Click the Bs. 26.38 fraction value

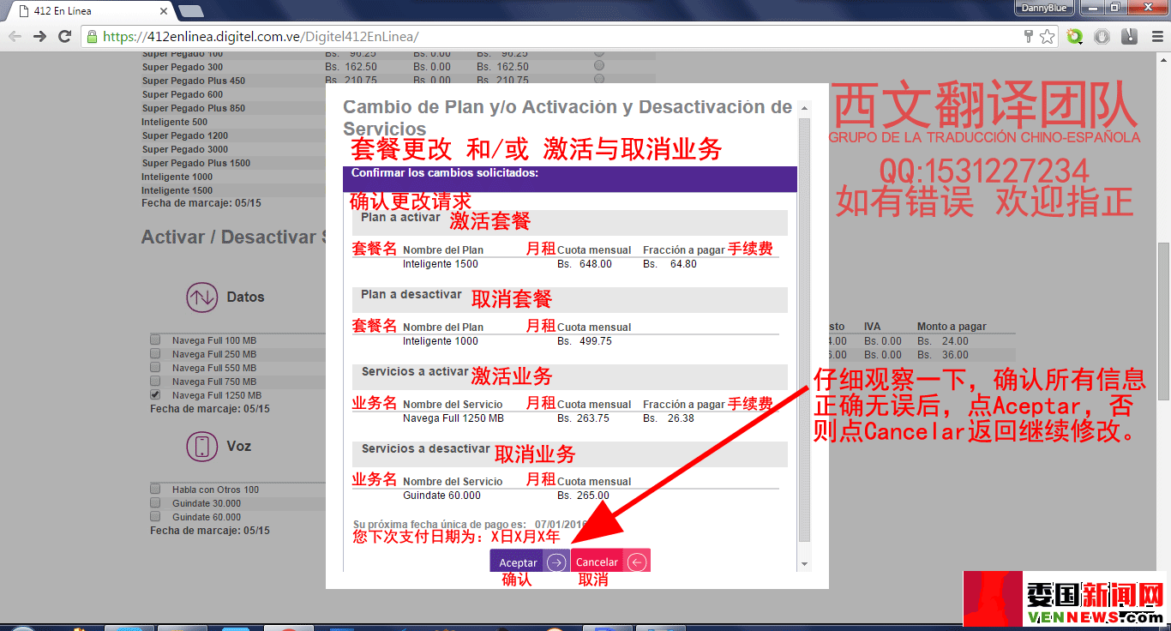669,418
